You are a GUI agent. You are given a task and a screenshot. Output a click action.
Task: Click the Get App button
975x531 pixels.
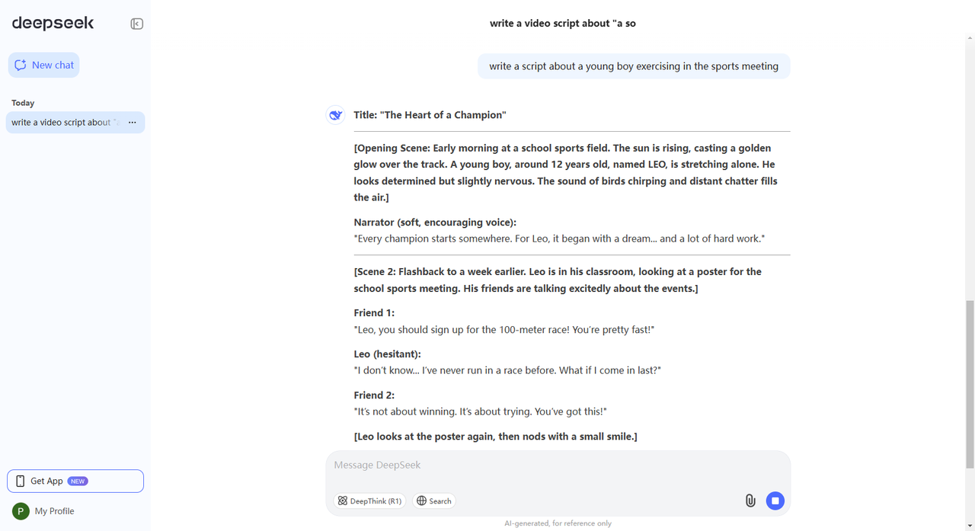pyautogui.click(x=75, y=481)
